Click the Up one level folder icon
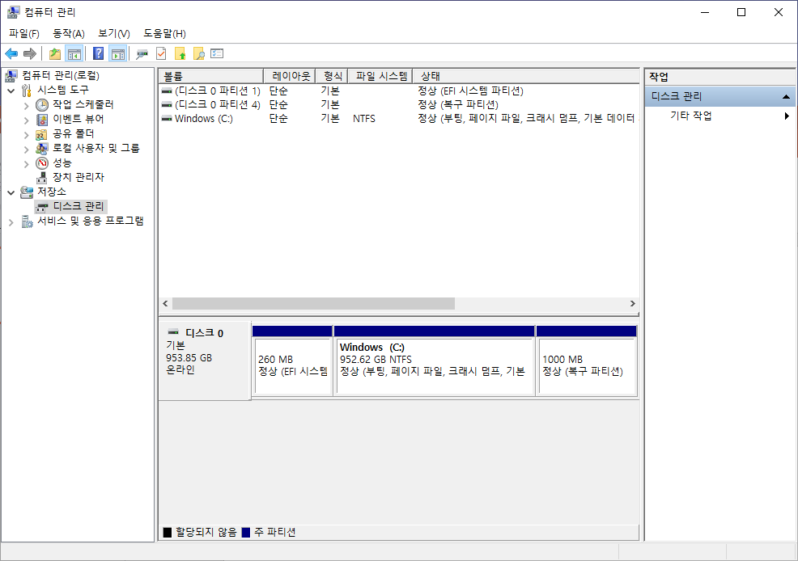Image resolution: width=798 pixels, height=561 pixels. (54, 53)
